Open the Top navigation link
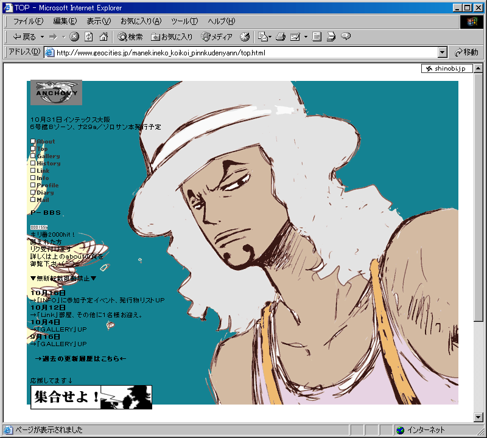The height and width of the screenshot is (438, 487). pos(42,149)
